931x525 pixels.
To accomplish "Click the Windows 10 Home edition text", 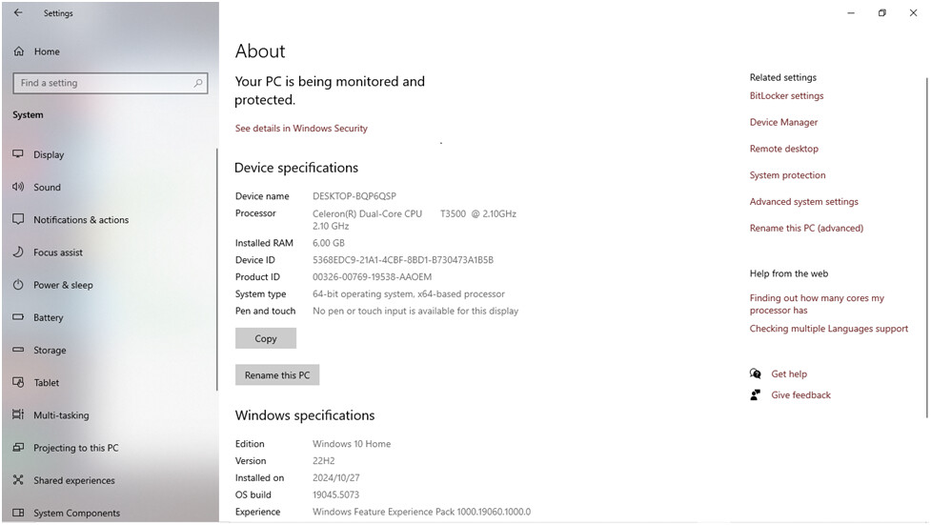I will (x=352, y=444).
